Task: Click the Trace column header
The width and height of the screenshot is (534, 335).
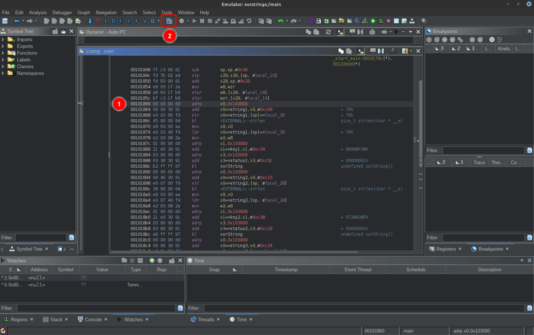Action: (479, 162)
